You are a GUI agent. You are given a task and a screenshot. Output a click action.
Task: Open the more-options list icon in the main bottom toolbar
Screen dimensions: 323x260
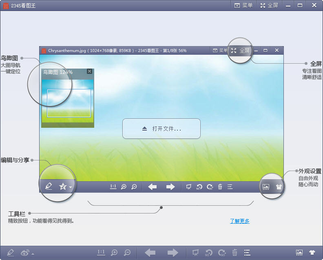[x=247, y=253]
